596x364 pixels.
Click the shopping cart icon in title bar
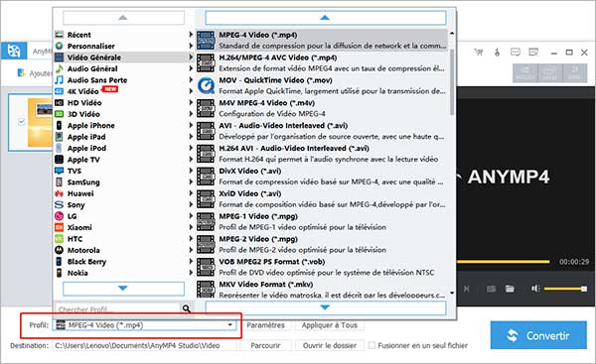tap(479, 52)
